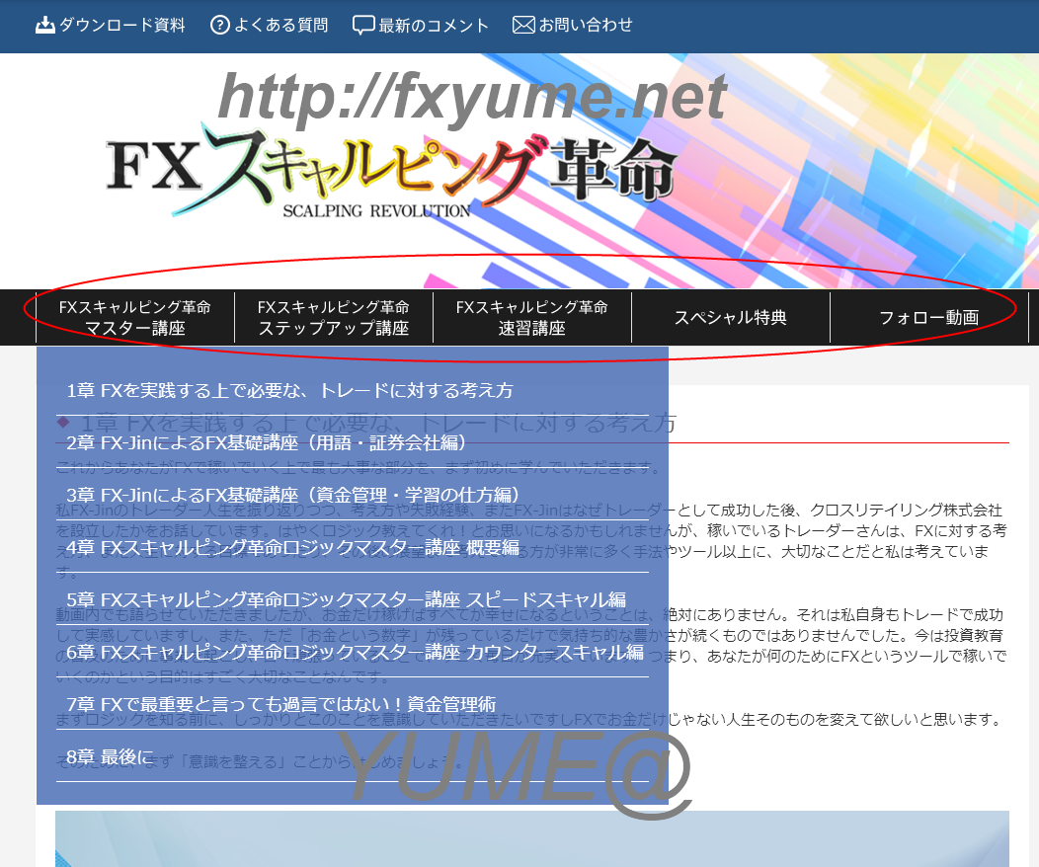Click the envelope icon beside お問い合わせ
1039x867 pixels.
tap(523, 25)
